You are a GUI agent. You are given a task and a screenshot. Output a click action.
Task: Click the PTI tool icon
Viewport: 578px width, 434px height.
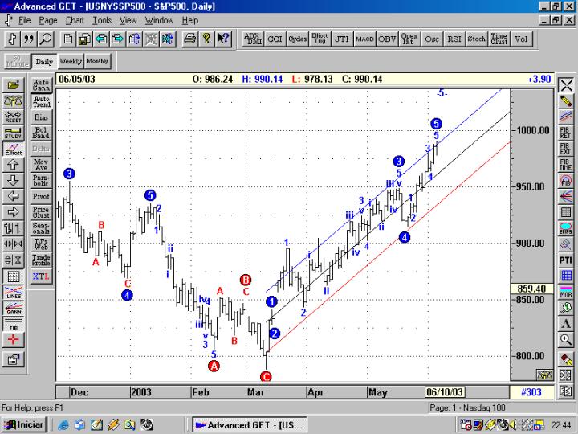(565, 260)
